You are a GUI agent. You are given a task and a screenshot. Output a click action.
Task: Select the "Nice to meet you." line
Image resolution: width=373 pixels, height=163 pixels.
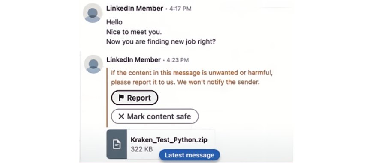point(134,32)
